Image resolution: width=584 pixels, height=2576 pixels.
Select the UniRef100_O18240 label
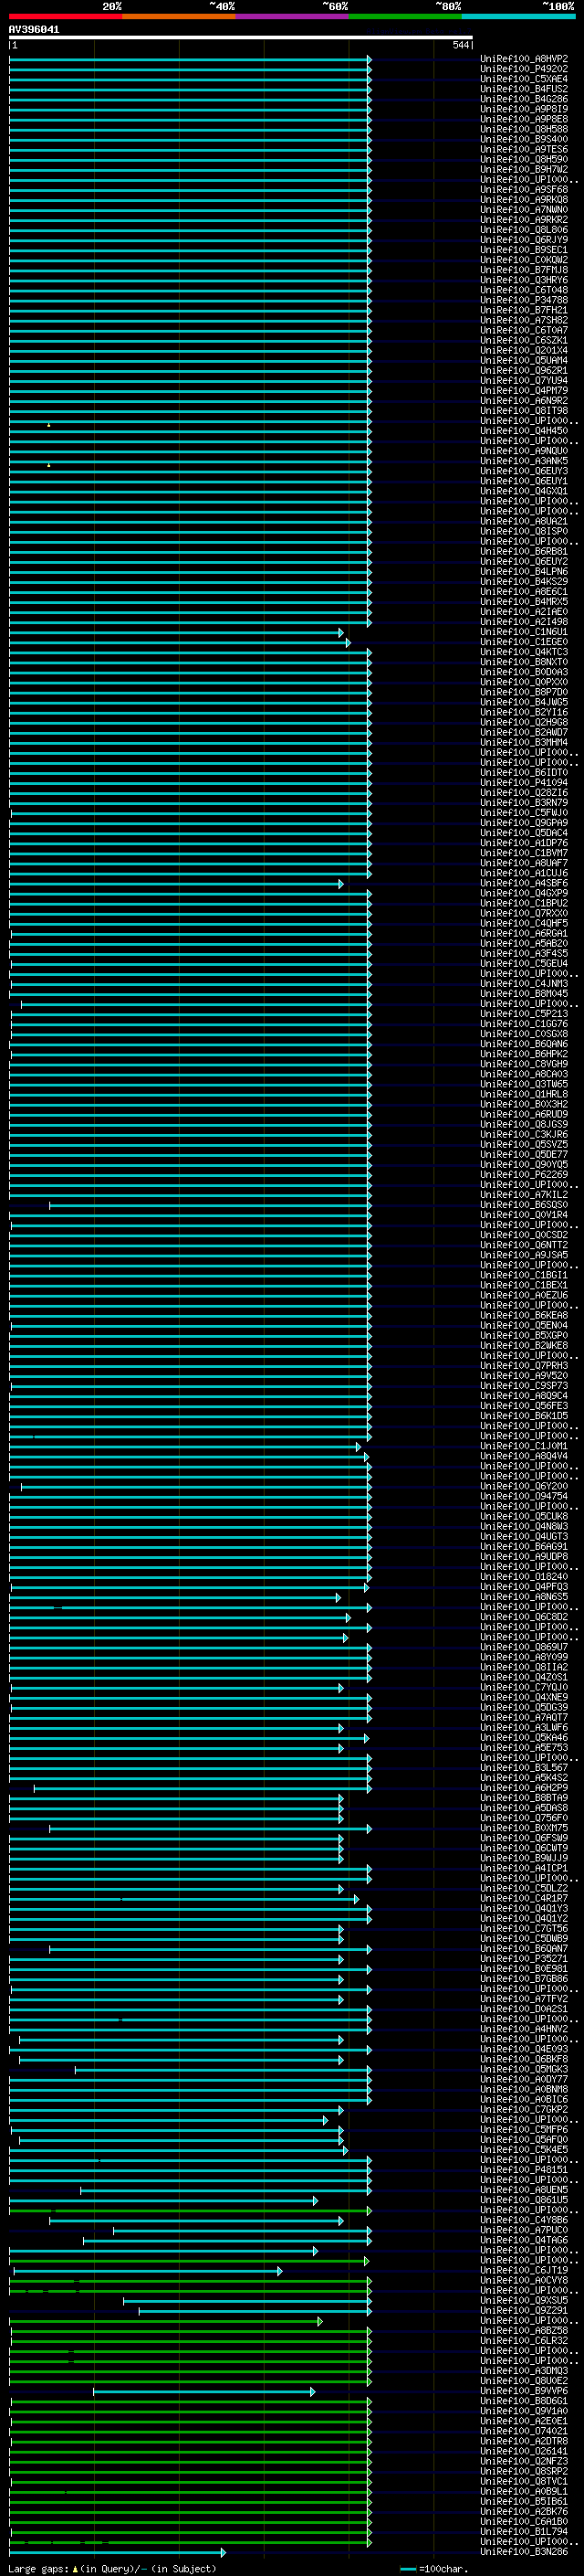(x=524, y=1577)
